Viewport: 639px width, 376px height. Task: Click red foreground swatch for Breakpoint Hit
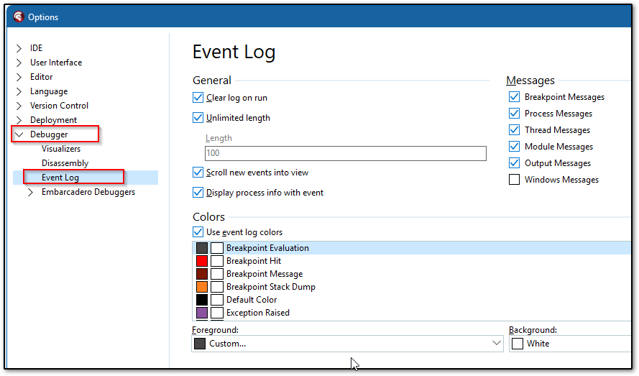(x=202, y=261)
